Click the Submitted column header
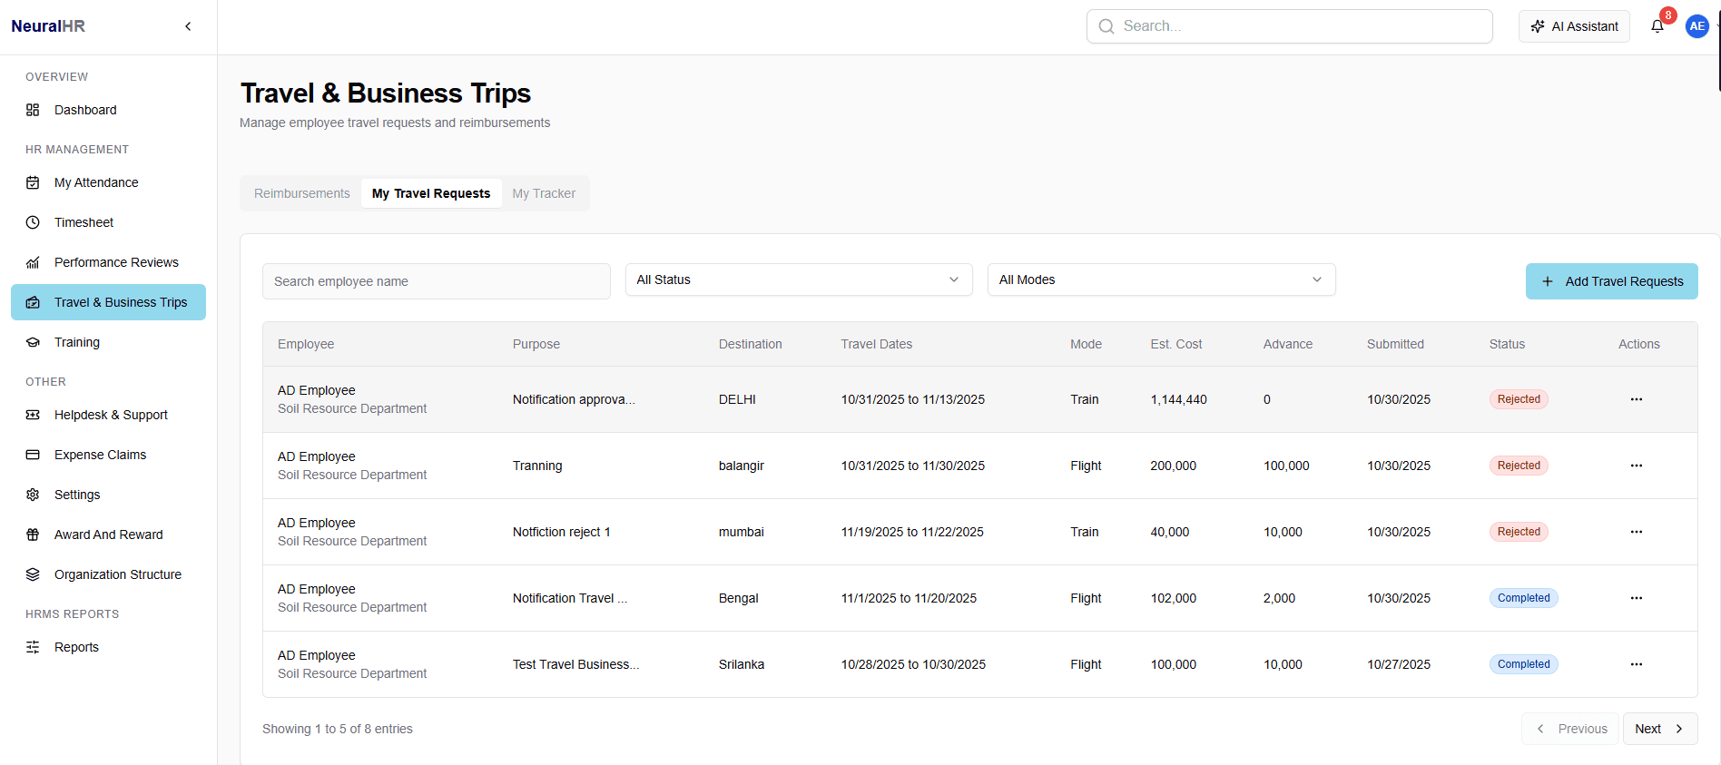 point(1395,344)
